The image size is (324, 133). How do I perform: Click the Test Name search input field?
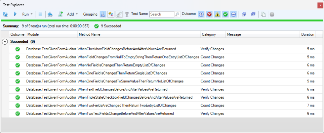[x=161, y=14]
